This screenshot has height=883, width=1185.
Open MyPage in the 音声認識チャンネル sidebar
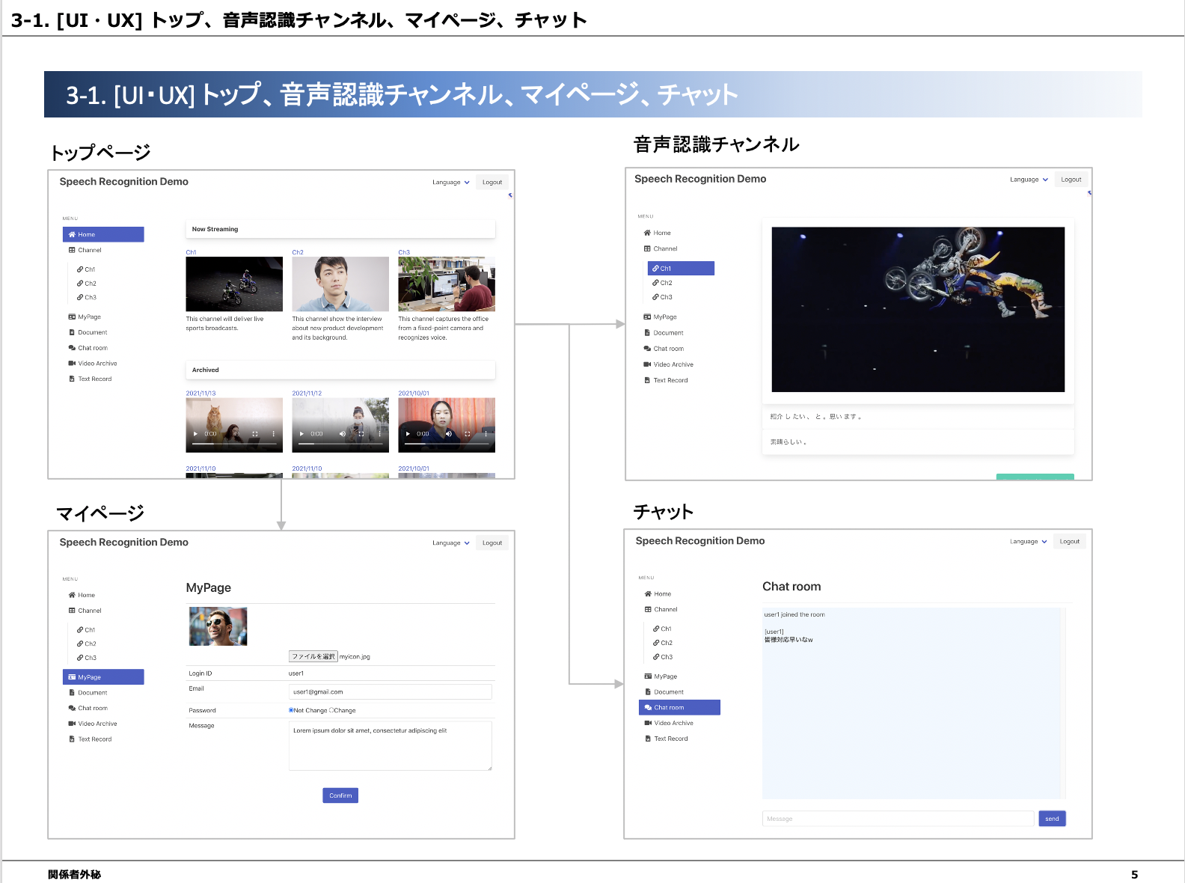point(660,317)
